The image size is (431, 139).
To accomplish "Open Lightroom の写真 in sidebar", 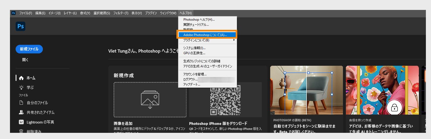I will coord(40,122).
